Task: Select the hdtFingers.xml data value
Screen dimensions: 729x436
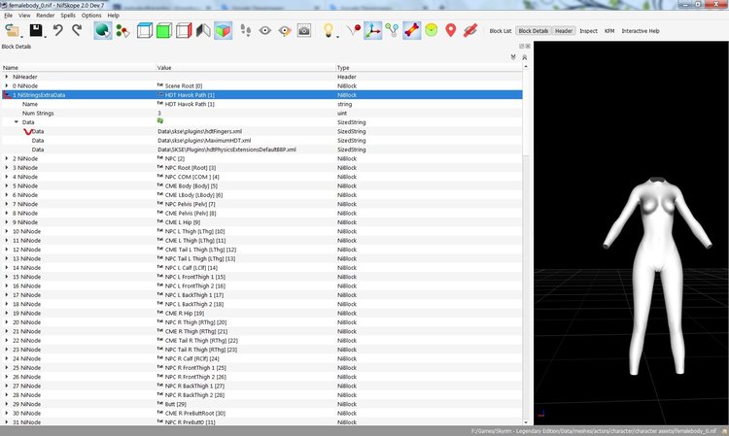Action: [199, 131]
